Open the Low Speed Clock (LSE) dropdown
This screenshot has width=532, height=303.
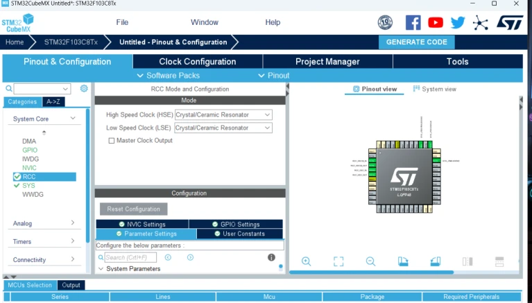point(223,128)
